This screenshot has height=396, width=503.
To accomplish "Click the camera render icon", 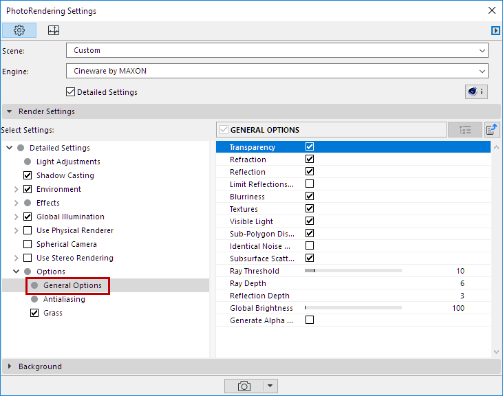I will tap(244, 386).
